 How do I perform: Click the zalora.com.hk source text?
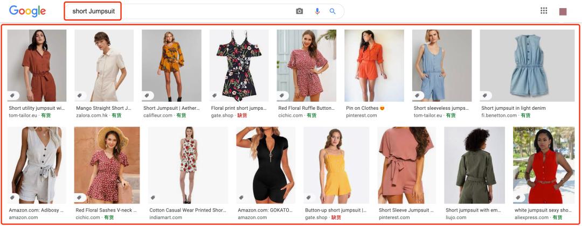[93, 115]
